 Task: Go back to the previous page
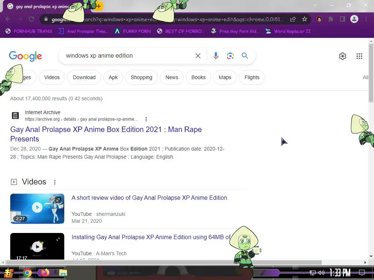tap(8, 19)
